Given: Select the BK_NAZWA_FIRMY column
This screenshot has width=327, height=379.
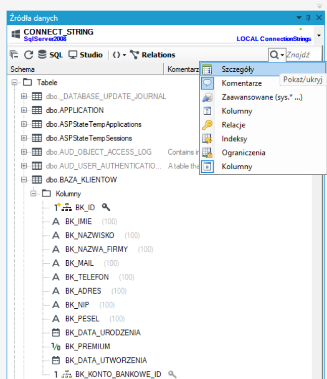Looking at the screenshot, I should [97, 249].
